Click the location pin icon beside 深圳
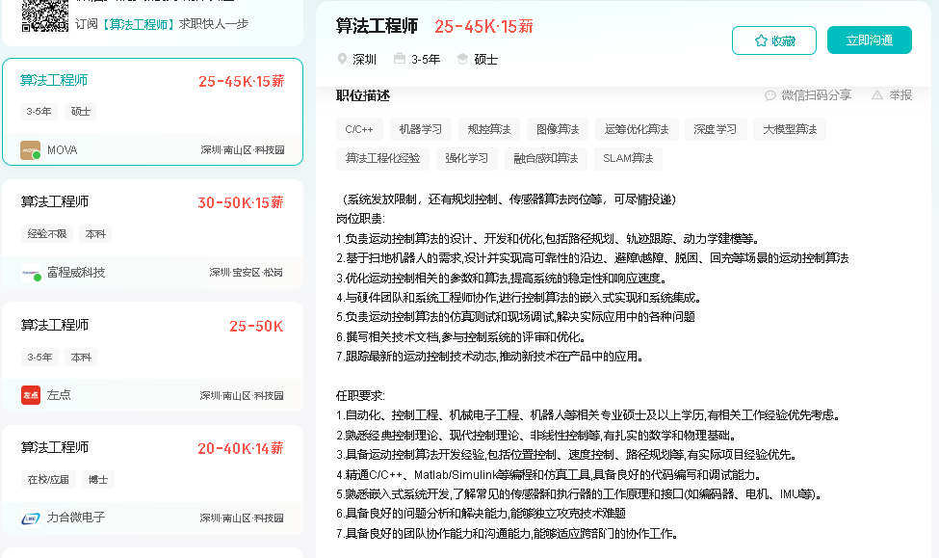Viewport: 939px width, 558px height. 342,59
